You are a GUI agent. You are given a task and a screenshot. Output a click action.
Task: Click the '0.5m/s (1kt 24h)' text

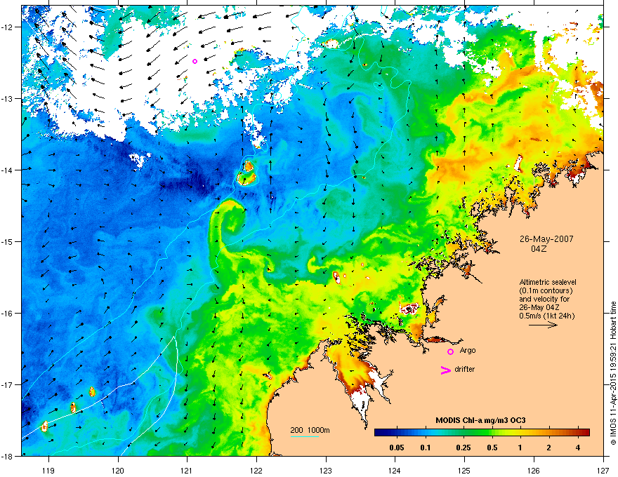coord(546,316)
